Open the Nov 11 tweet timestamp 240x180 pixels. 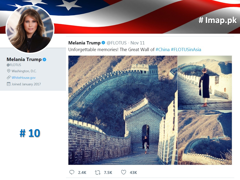(x=137, y=43)
